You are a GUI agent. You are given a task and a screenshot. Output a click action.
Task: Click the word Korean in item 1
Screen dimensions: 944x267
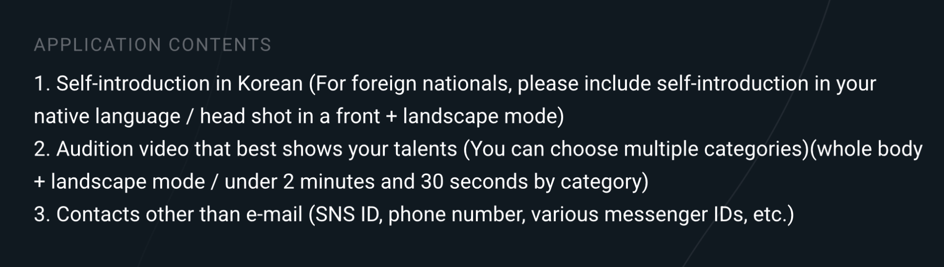(x=270, y=84)
